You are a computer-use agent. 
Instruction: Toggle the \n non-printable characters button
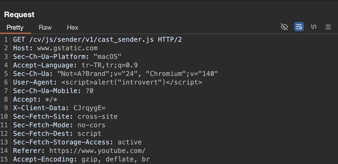313,27
